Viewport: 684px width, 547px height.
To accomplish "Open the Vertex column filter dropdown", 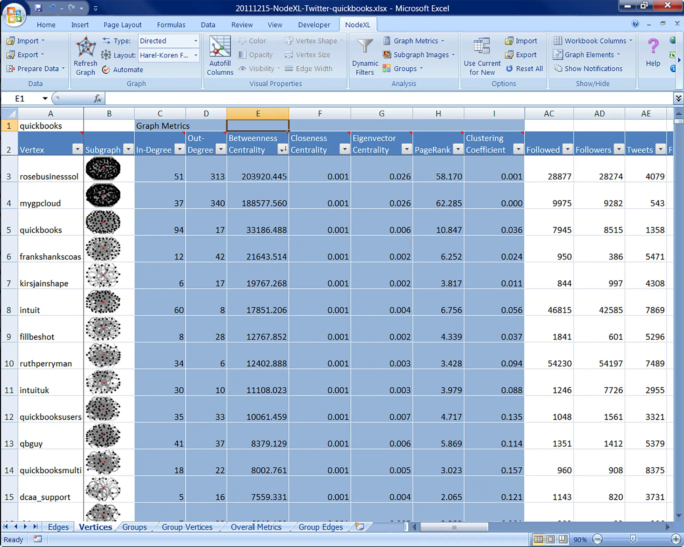I will tap(77, 149).
